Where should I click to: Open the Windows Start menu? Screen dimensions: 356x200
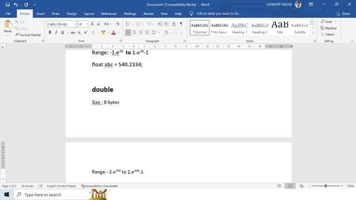click(7, 194)
